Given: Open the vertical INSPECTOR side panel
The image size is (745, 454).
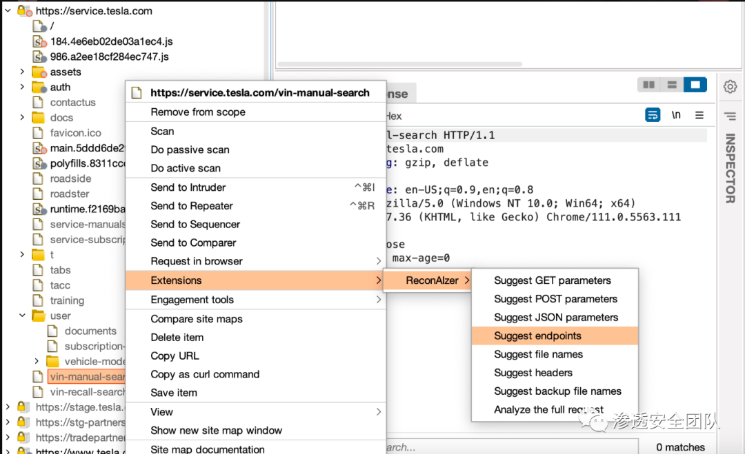Looking at the screenshot, I should click(x=731, y=168).
